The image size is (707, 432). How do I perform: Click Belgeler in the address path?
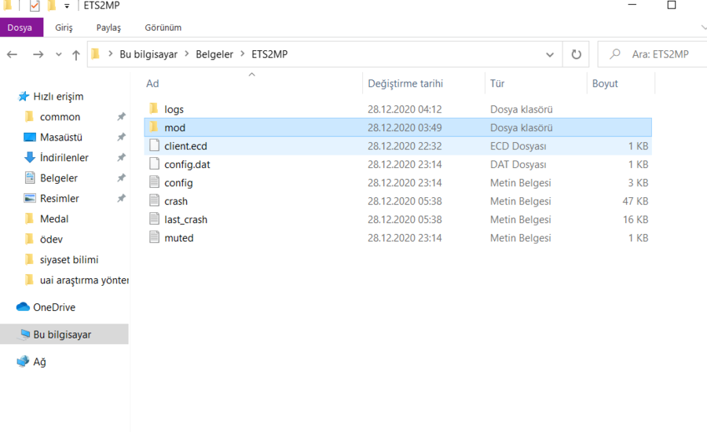click(x=214, y=54)
